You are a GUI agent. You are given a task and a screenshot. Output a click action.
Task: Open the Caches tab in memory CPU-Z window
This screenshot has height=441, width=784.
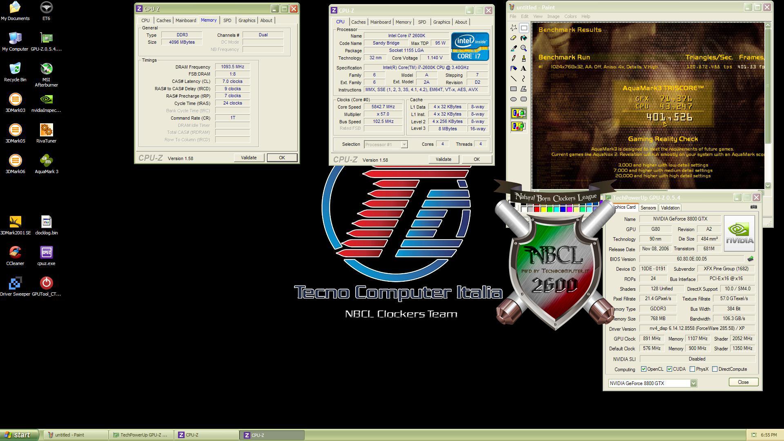(x=163, y=20)
